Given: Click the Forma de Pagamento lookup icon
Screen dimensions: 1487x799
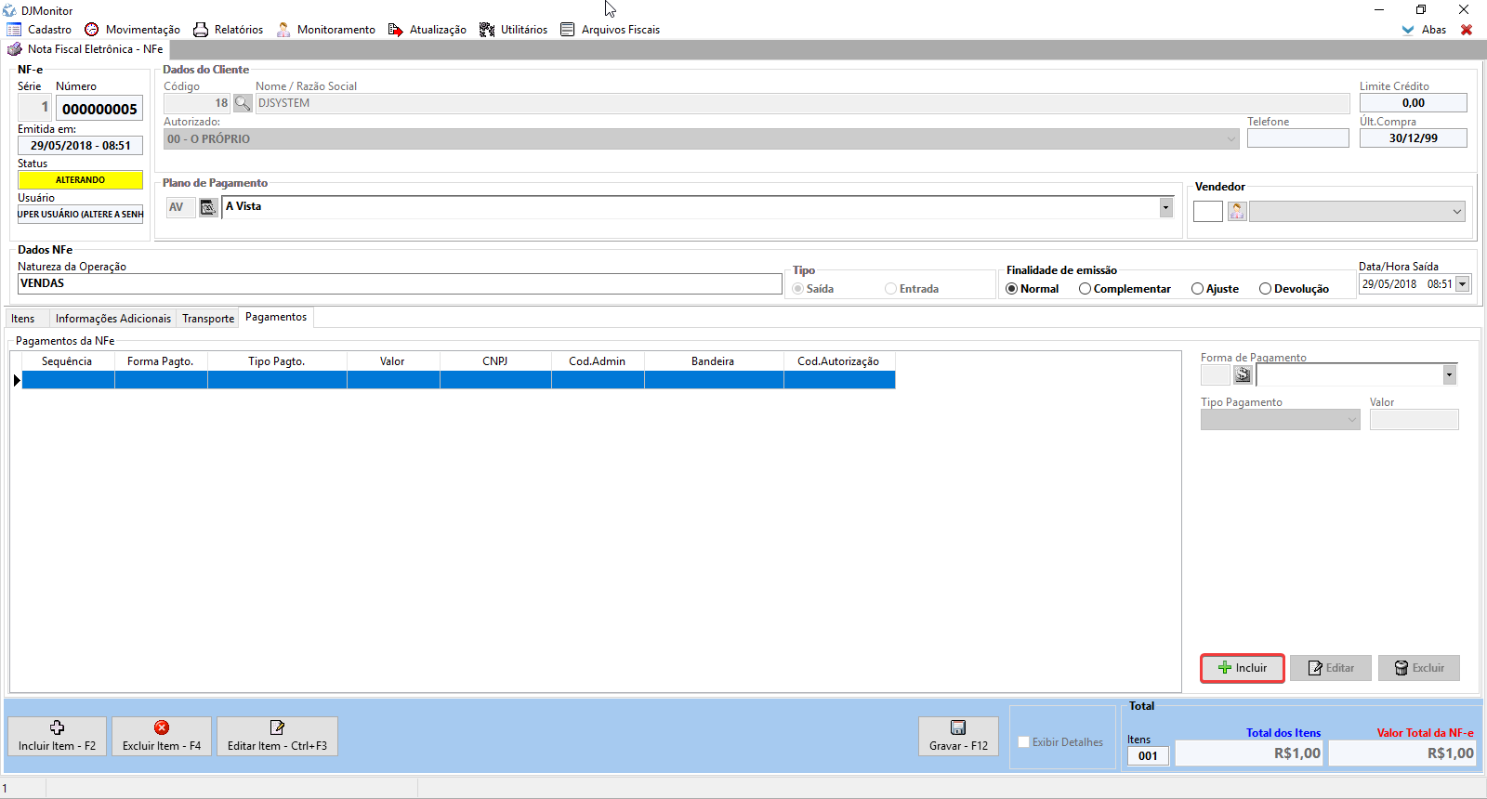Looking at the screenshot, I should click(1243, 374).
